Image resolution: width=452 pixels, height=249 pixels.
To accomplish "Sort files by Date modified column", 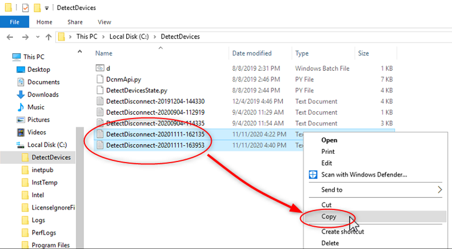I will coord(252,53).
